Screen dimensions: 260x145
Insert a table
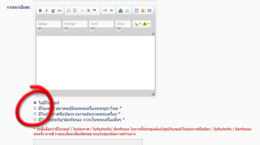[136, 11]
